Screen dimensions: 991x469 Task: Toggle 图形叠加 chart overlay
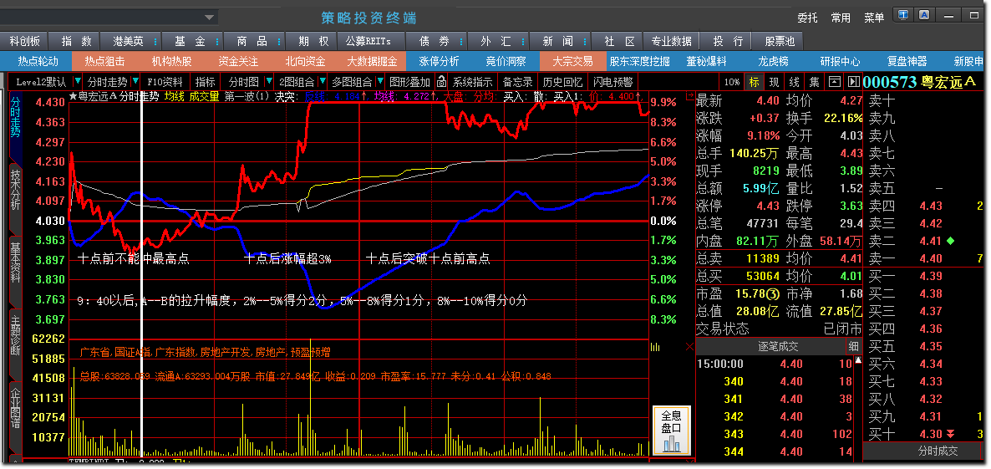409,82
